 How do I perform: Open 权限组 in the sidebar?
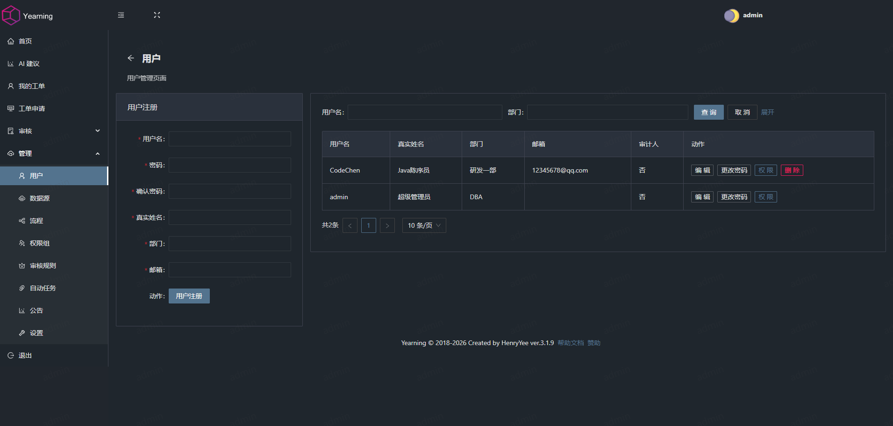coord(40,243)
